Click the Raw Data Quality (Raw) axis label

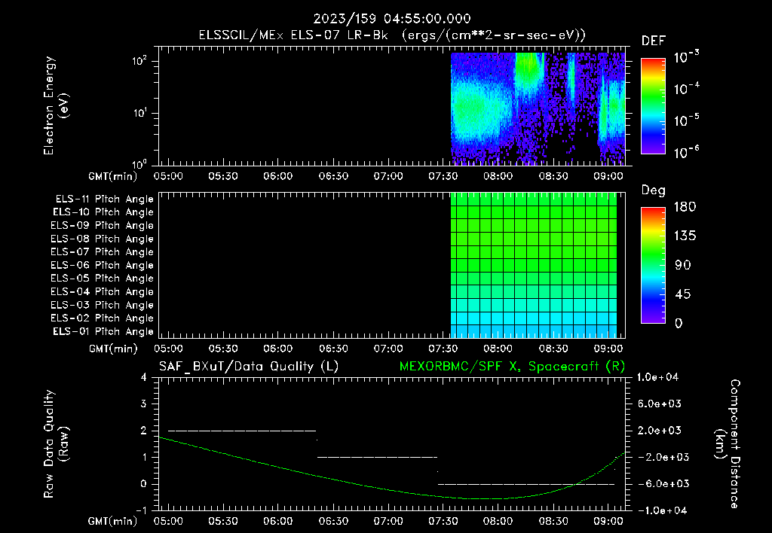(x=56, y=444)
